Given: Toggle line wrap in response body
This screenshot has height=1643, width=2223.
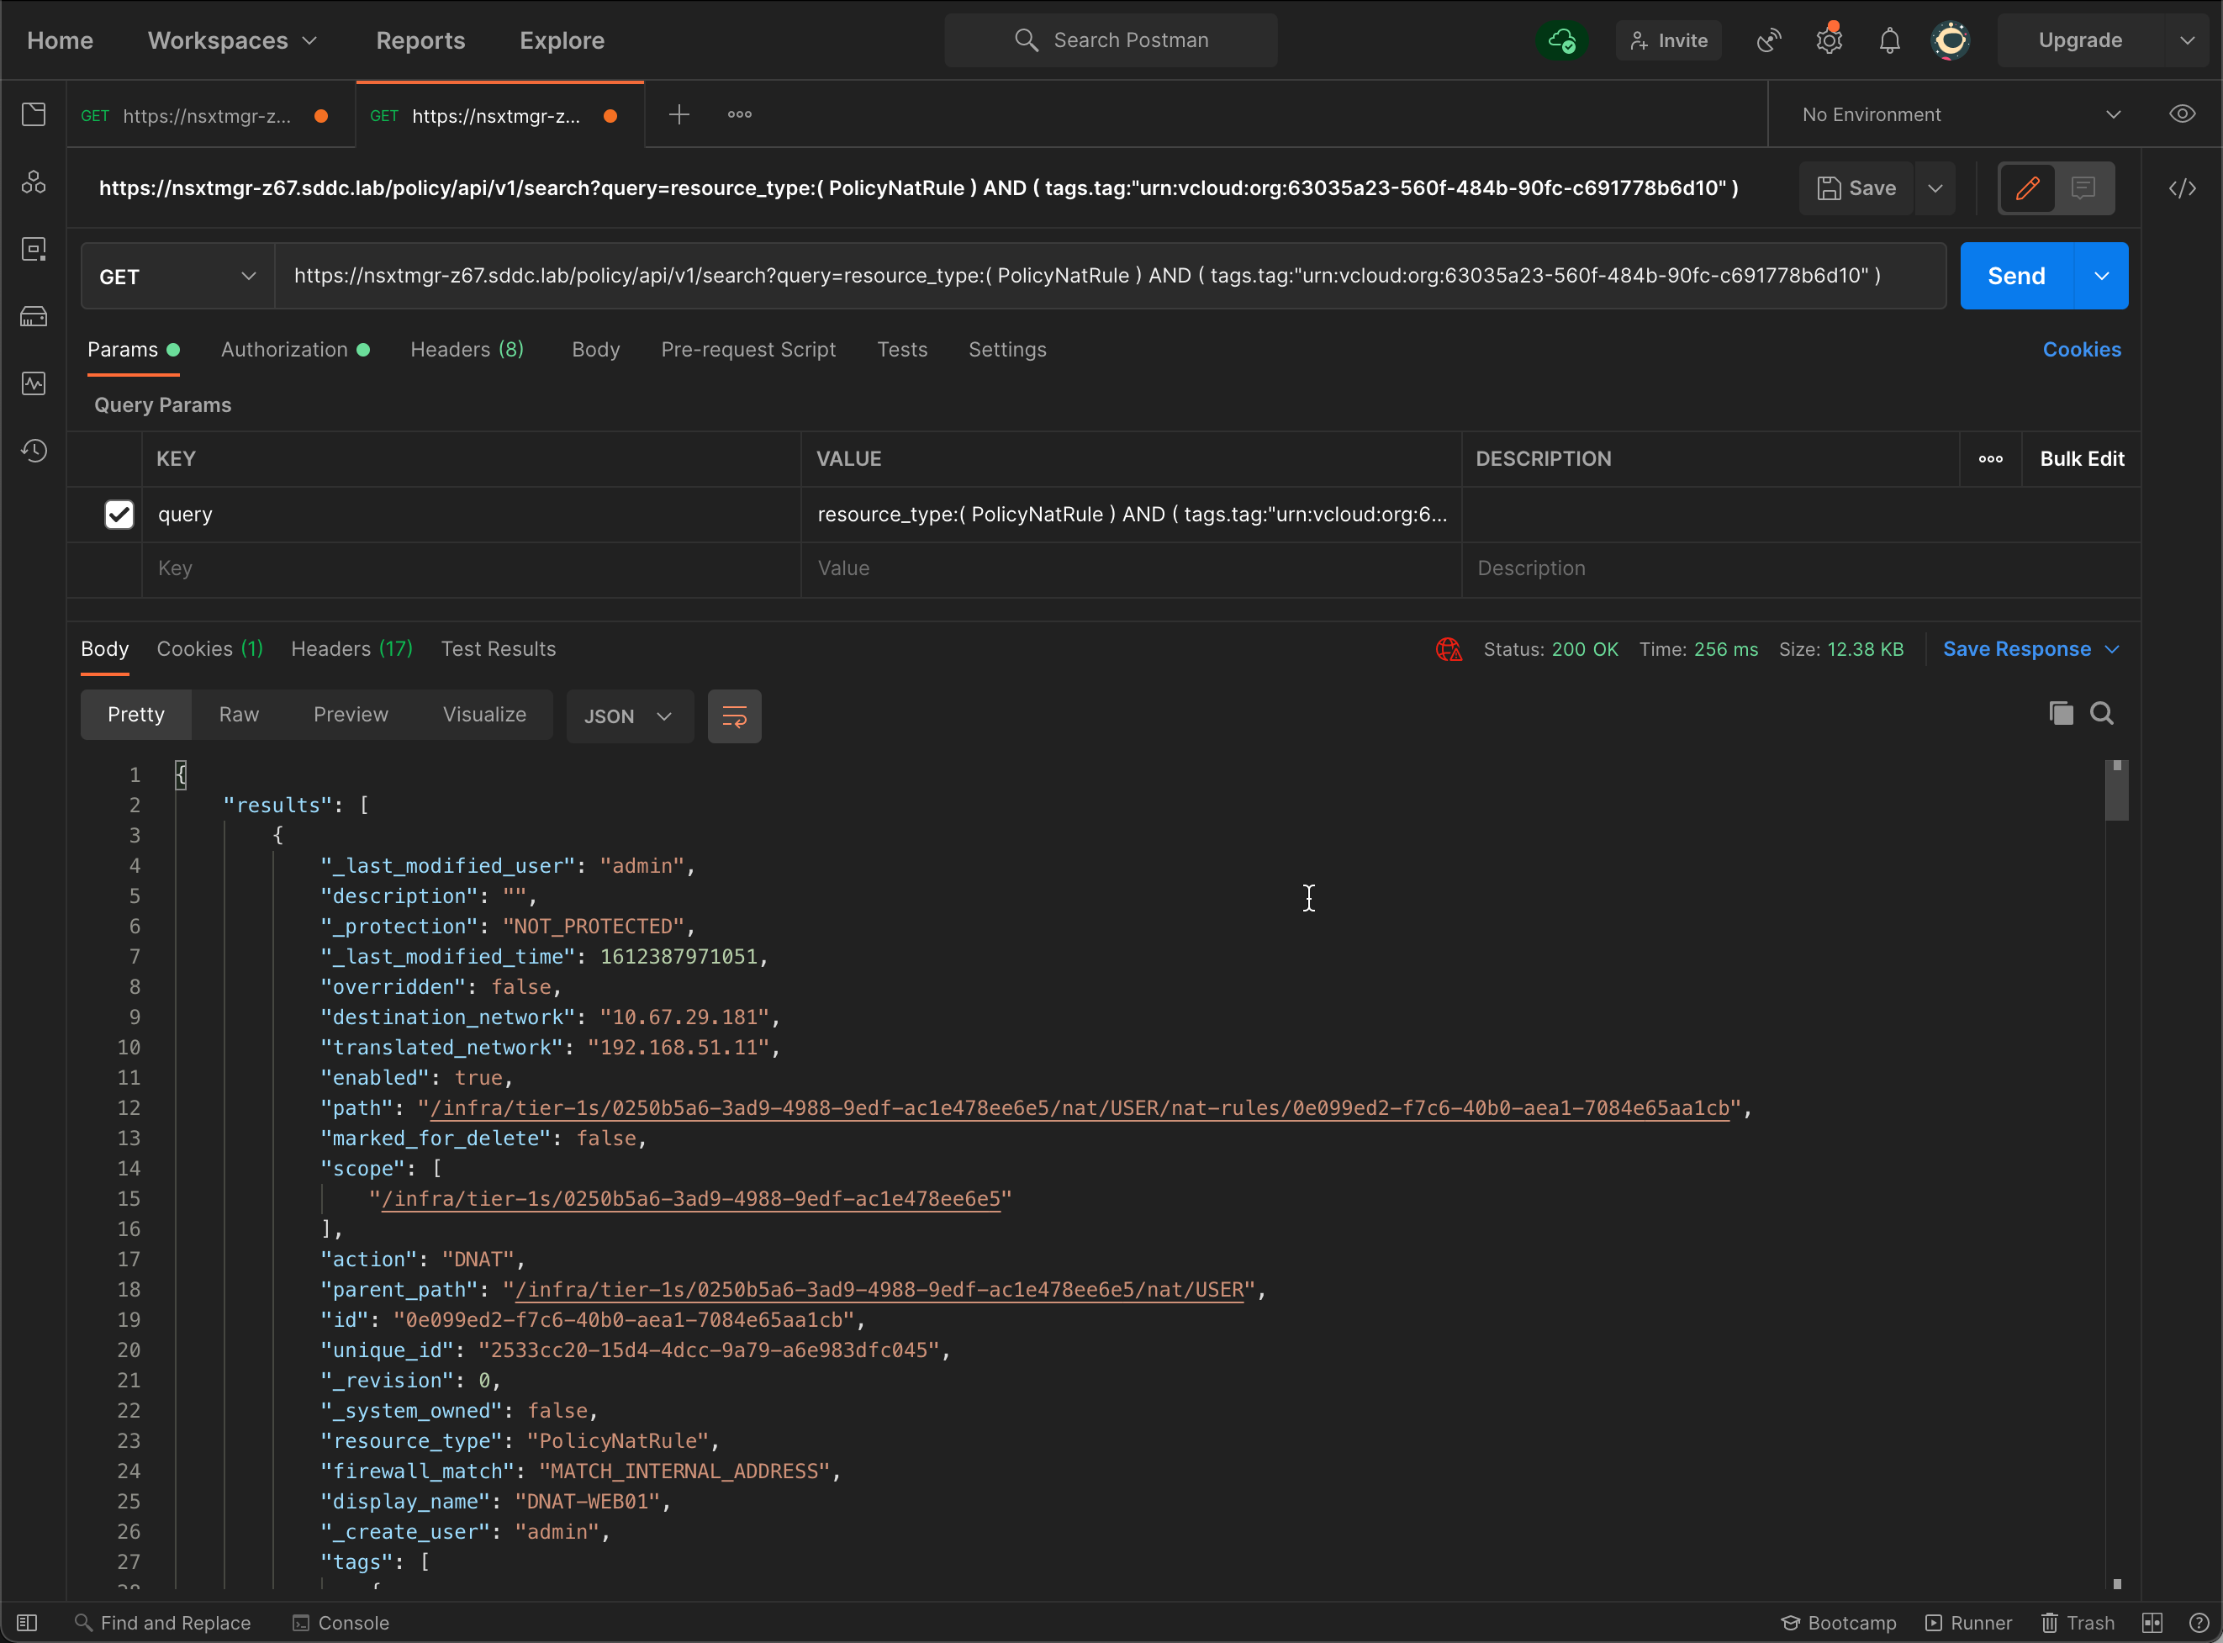Looking at the screenshot, I should click(735, 716).
